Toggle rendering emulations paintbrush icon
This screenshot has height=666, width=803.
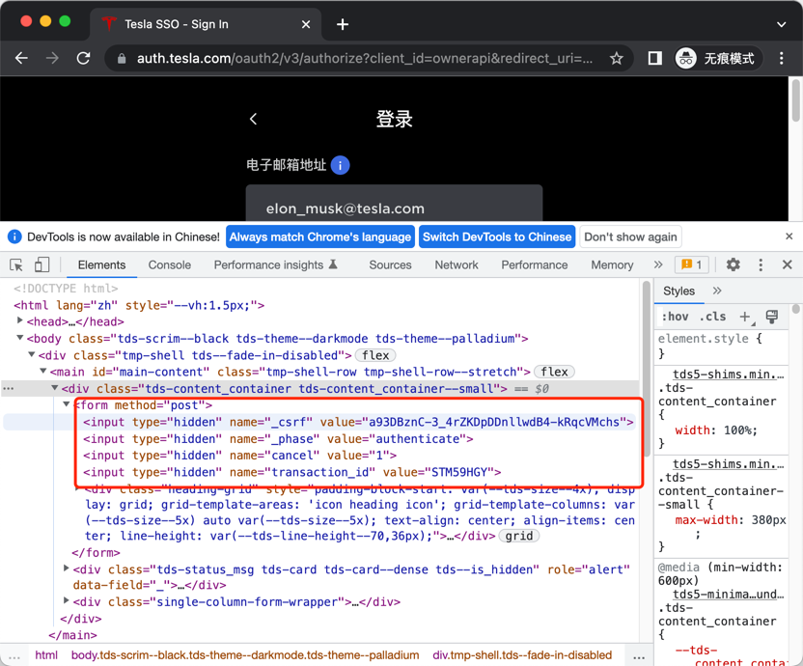772,317
